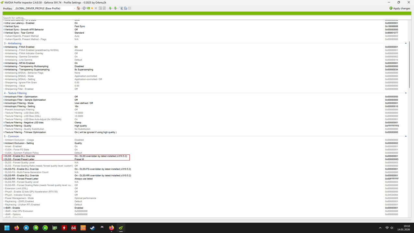Viewport: 414px width, 233px height.
Task: Click the 'Fast Sync' value
Action: coord(80,26)
